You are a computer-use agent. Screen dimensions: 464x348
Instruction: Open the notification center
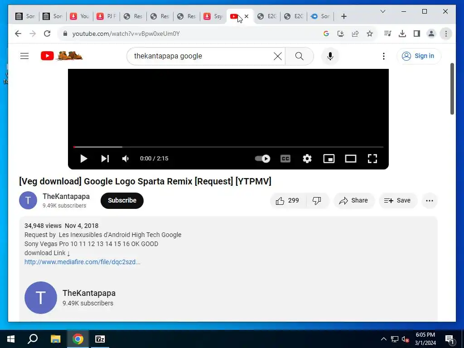point(449,339)
